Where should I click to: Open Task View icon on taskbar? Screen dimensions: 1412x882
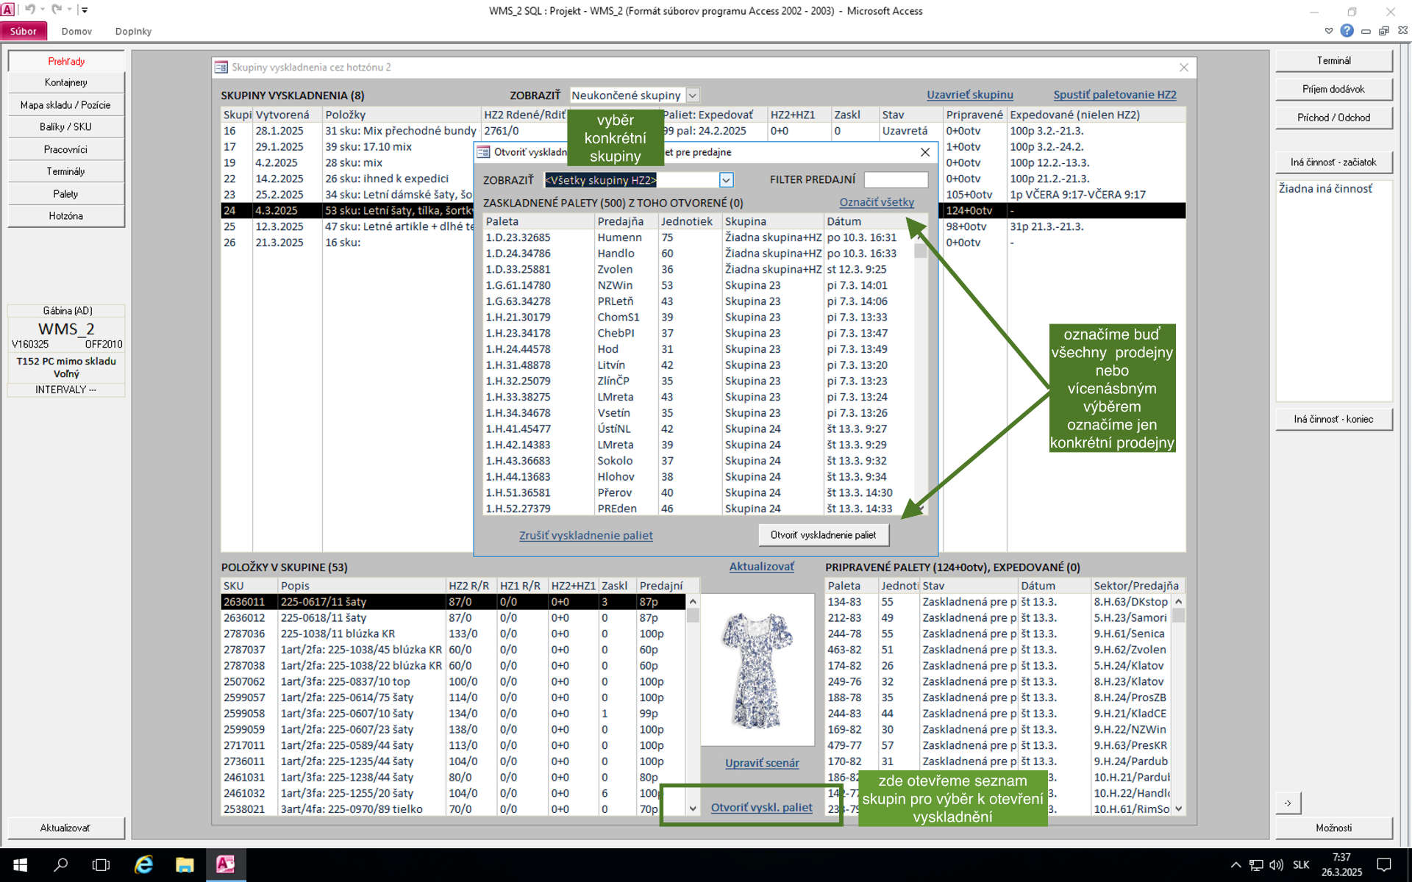tap(101, 864)
